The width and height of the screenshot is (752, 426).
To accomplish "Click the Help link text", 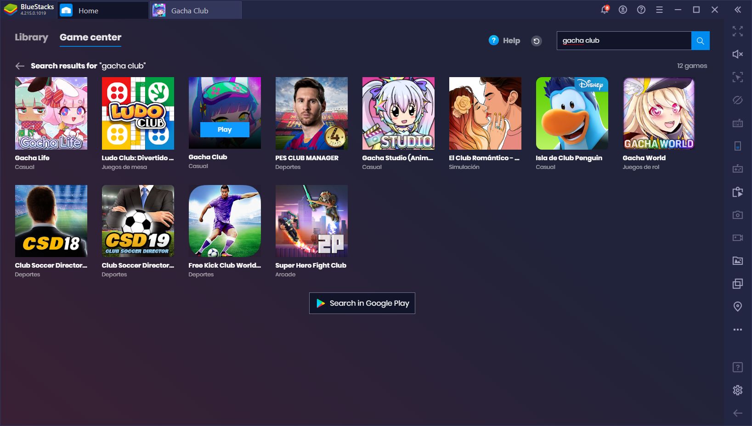I will [511, 41].
